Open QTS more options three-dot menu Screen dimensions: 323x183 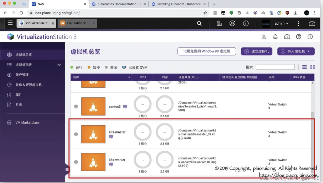(x=298, y=23)
